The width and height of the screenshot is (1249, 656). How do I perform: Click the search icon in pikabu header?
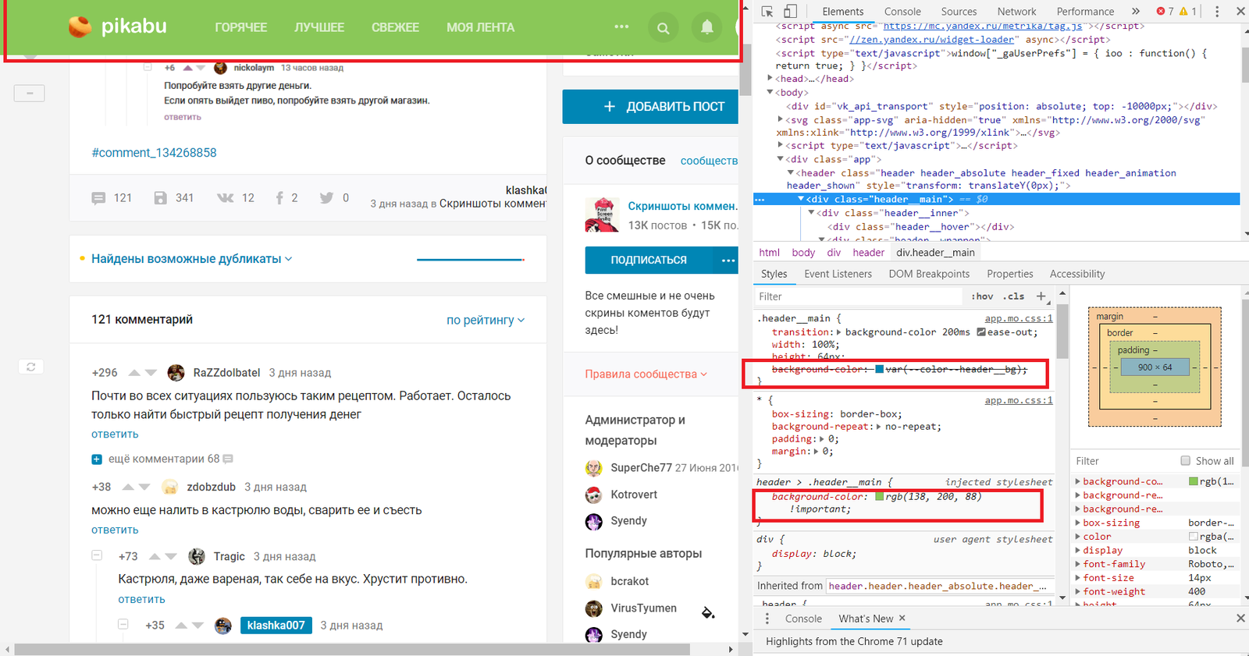pos(663,28)
